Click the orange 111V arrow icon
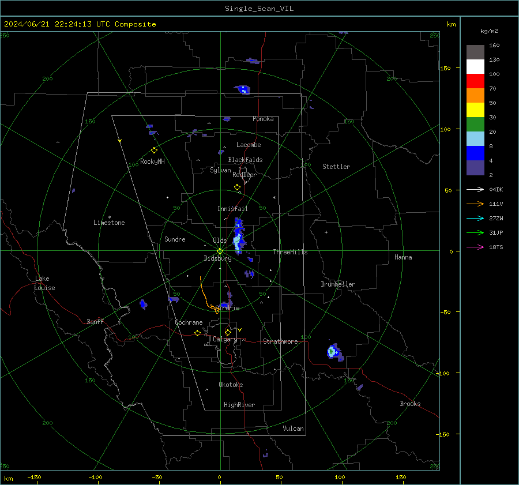Image resolution: width=519 pixels, height=485 pixels. [x=475, y=204]
